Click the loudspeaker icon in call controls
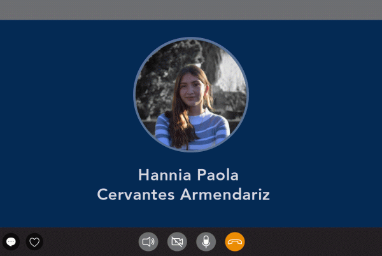 point(148,241)
